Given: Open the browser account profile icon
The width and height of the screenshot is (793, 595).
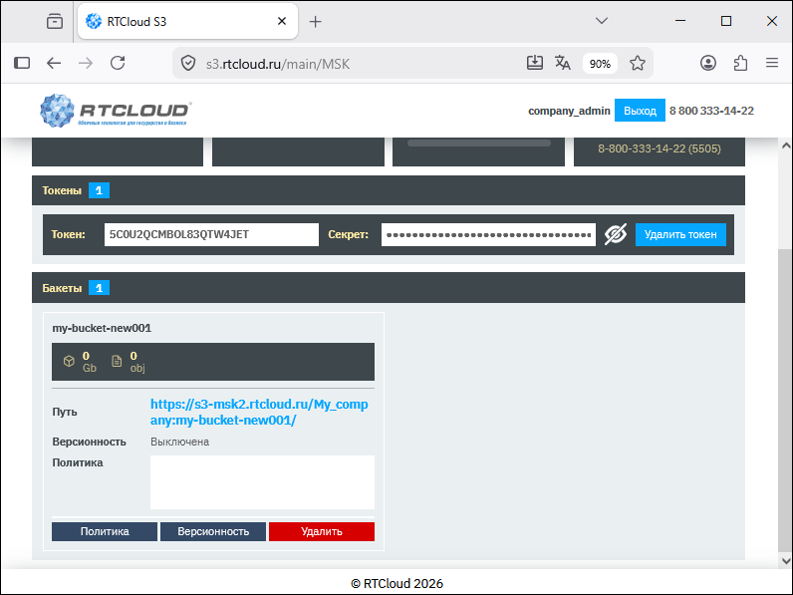Looking at the screenshot, I should tap(708, 63).
